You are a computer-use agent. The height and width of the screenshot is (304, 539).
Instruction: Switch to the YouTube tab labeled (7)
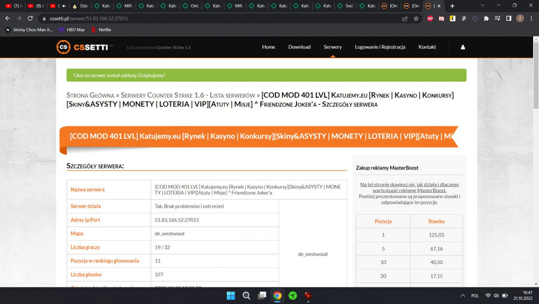point(14,6)
